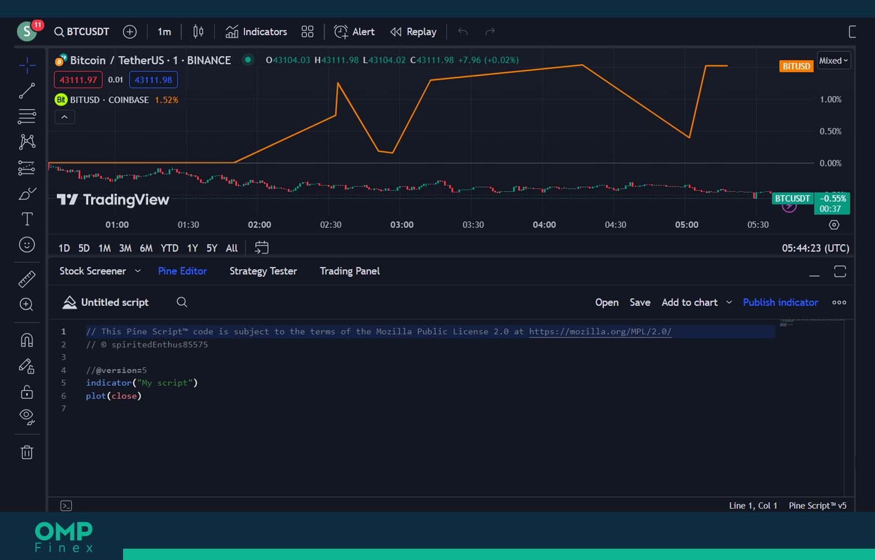875x560 pixels.
Task: Click the BTCUSDT green price label
Action: 792,199
